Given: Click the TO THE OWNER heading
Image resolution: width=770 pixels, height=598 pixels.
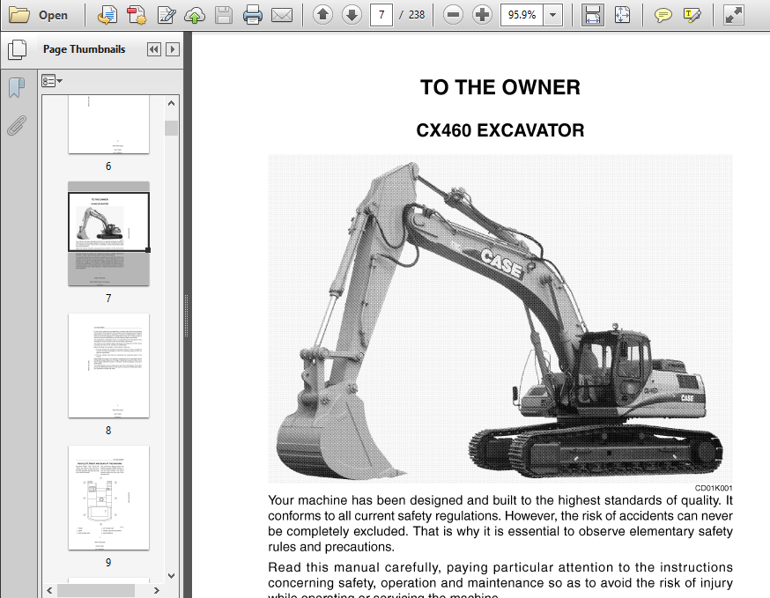Looking at the screenshot, I should pyautogui.click(x=500, y=87).
